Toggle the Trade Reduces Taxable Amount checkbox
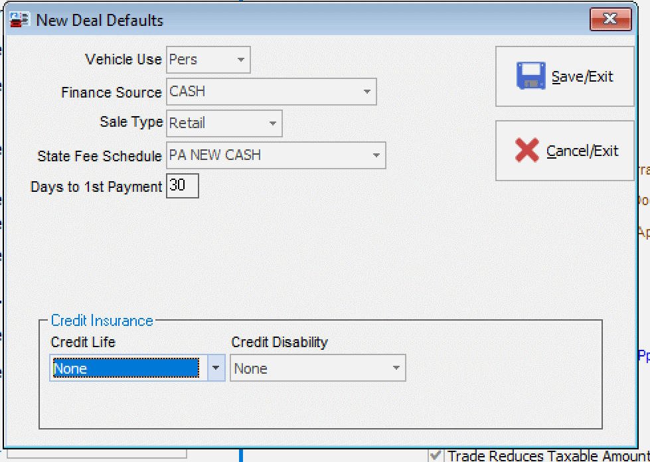Image resolution: width=650 pixels, height=462 pixels. tap(436, 455)
